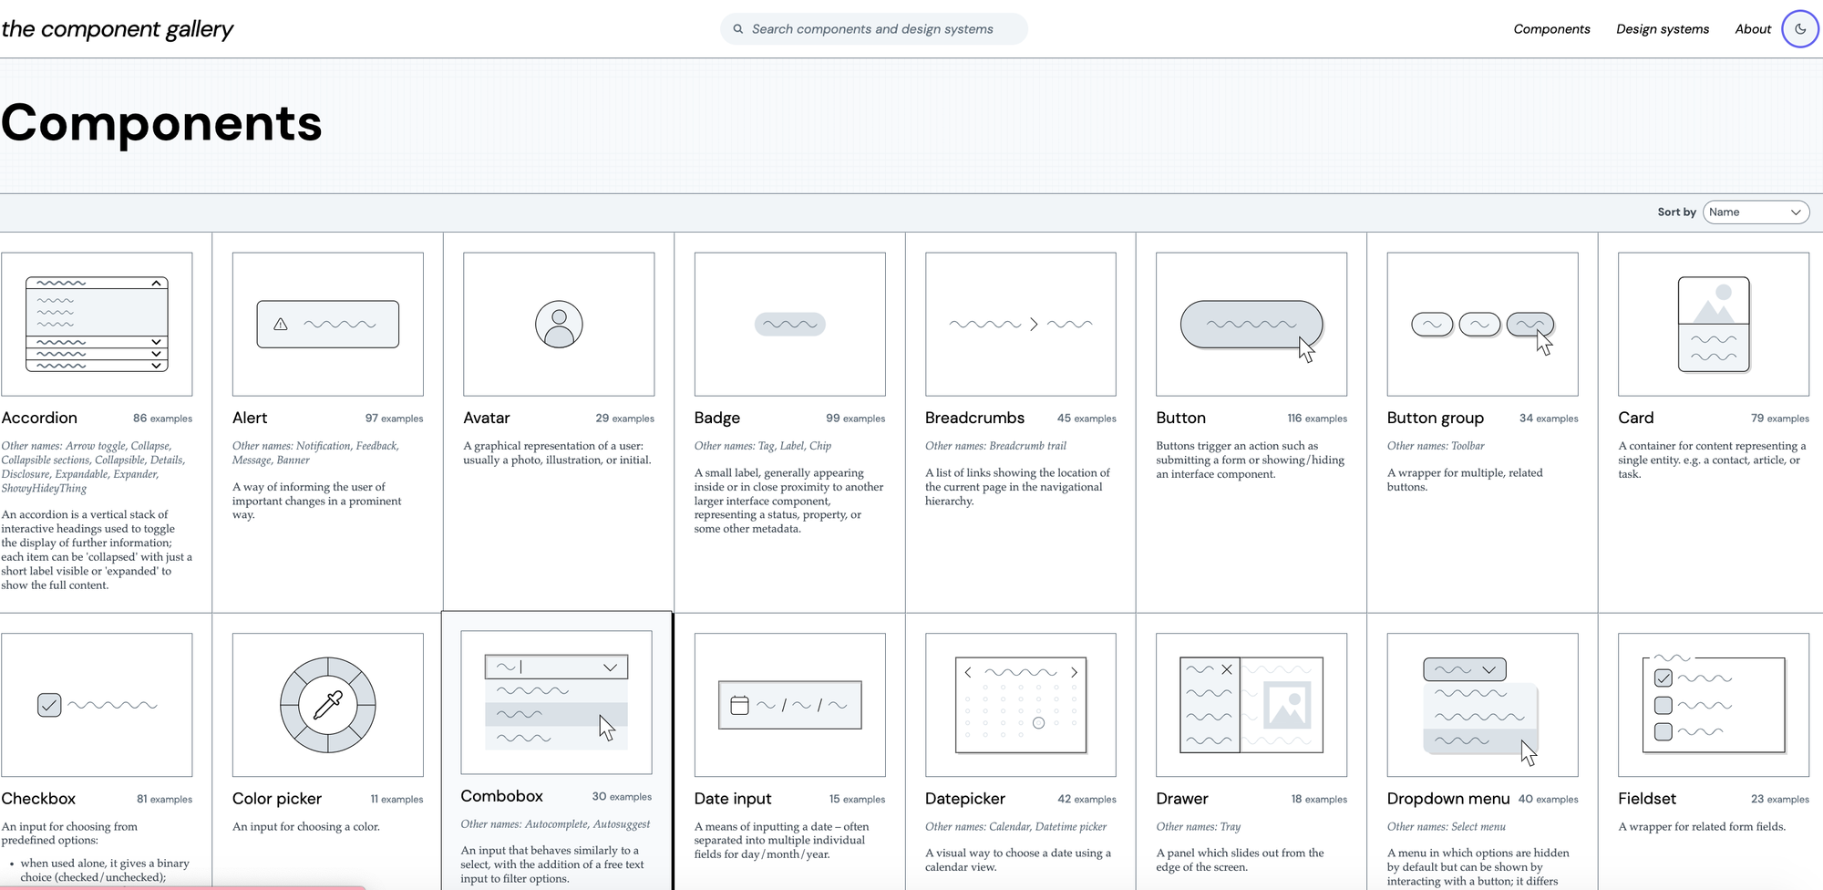Viewport: 1823px width, 890px height.
Task: Expand the Sort by Name dropdown
Action: (x=1756, y=212)
